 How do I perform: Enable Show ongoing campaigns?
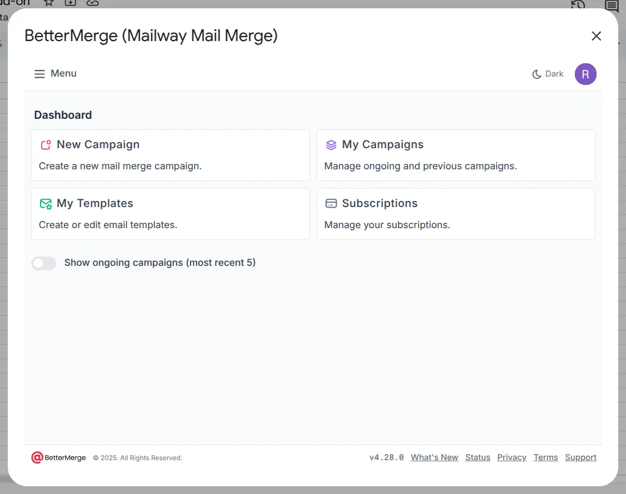point(44,263)
